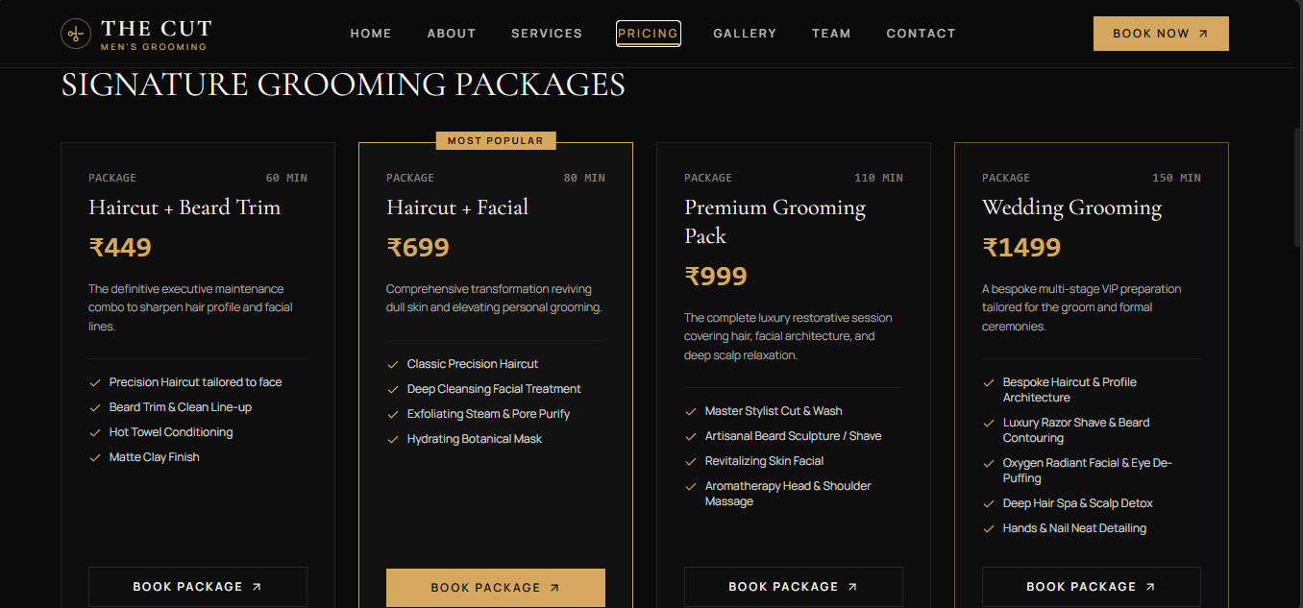This screenshot has height=608, width=1303.
Task: Click checkmark beside Revitalizing Skin Facial
Action: [691, 461]
